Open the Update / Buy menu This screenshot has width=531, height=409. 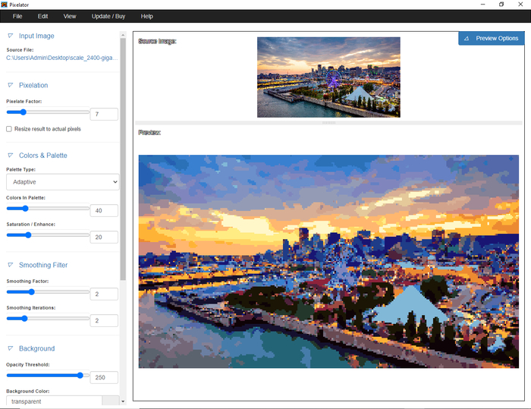click(x=108, y=16)
